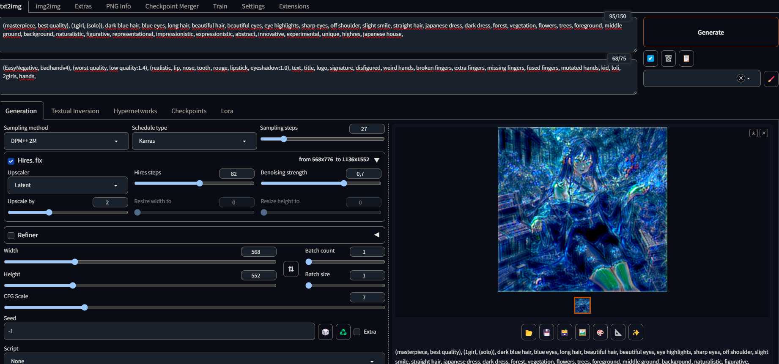Click the positive prompt text area
779x364 pixels.
318,35
